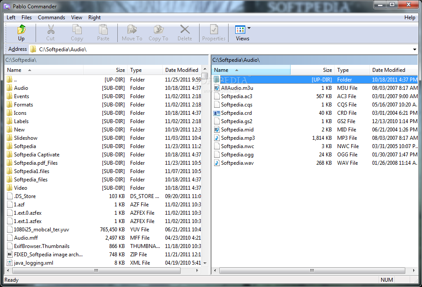This screenshot has height=287, width=422.
Task: Sort left pane by Size column
Action: pyautogui.click(x=105, y=70)
